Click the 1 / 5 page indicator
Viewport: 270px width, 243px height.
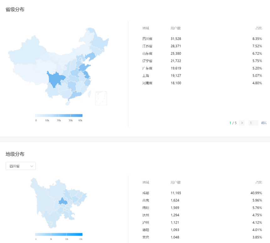(233, 123)
